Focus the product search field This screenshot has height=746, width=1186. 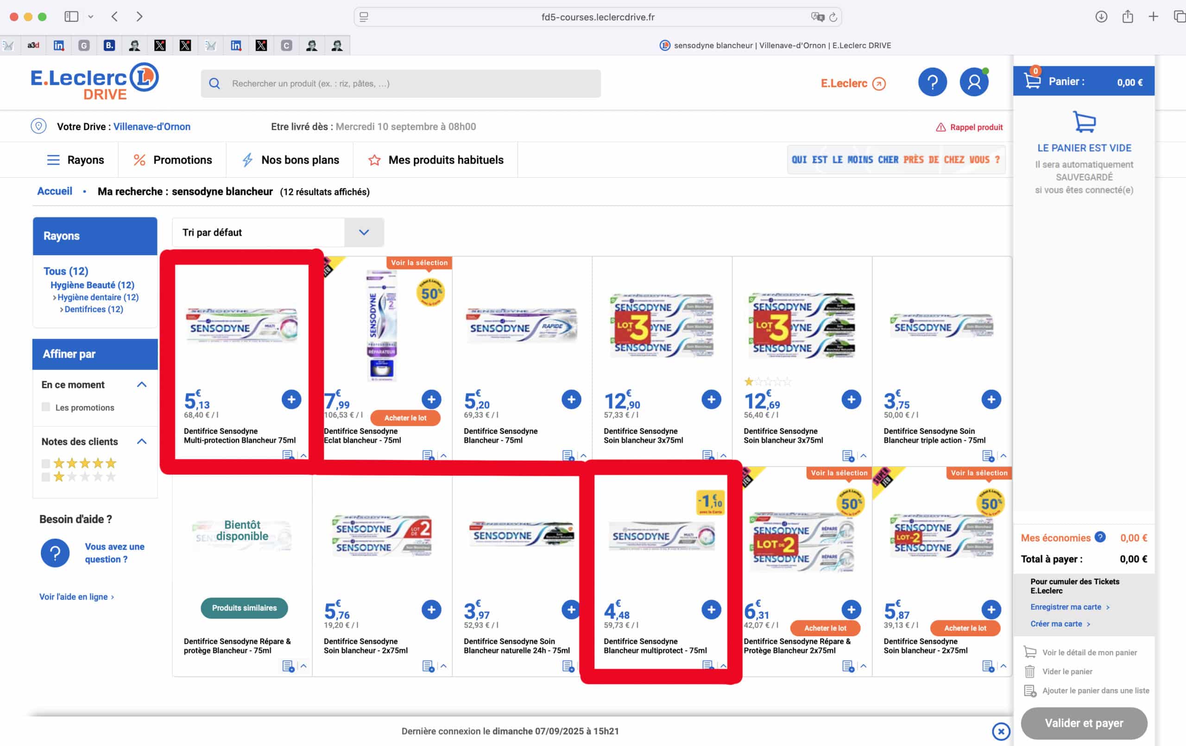coord(400,83)
